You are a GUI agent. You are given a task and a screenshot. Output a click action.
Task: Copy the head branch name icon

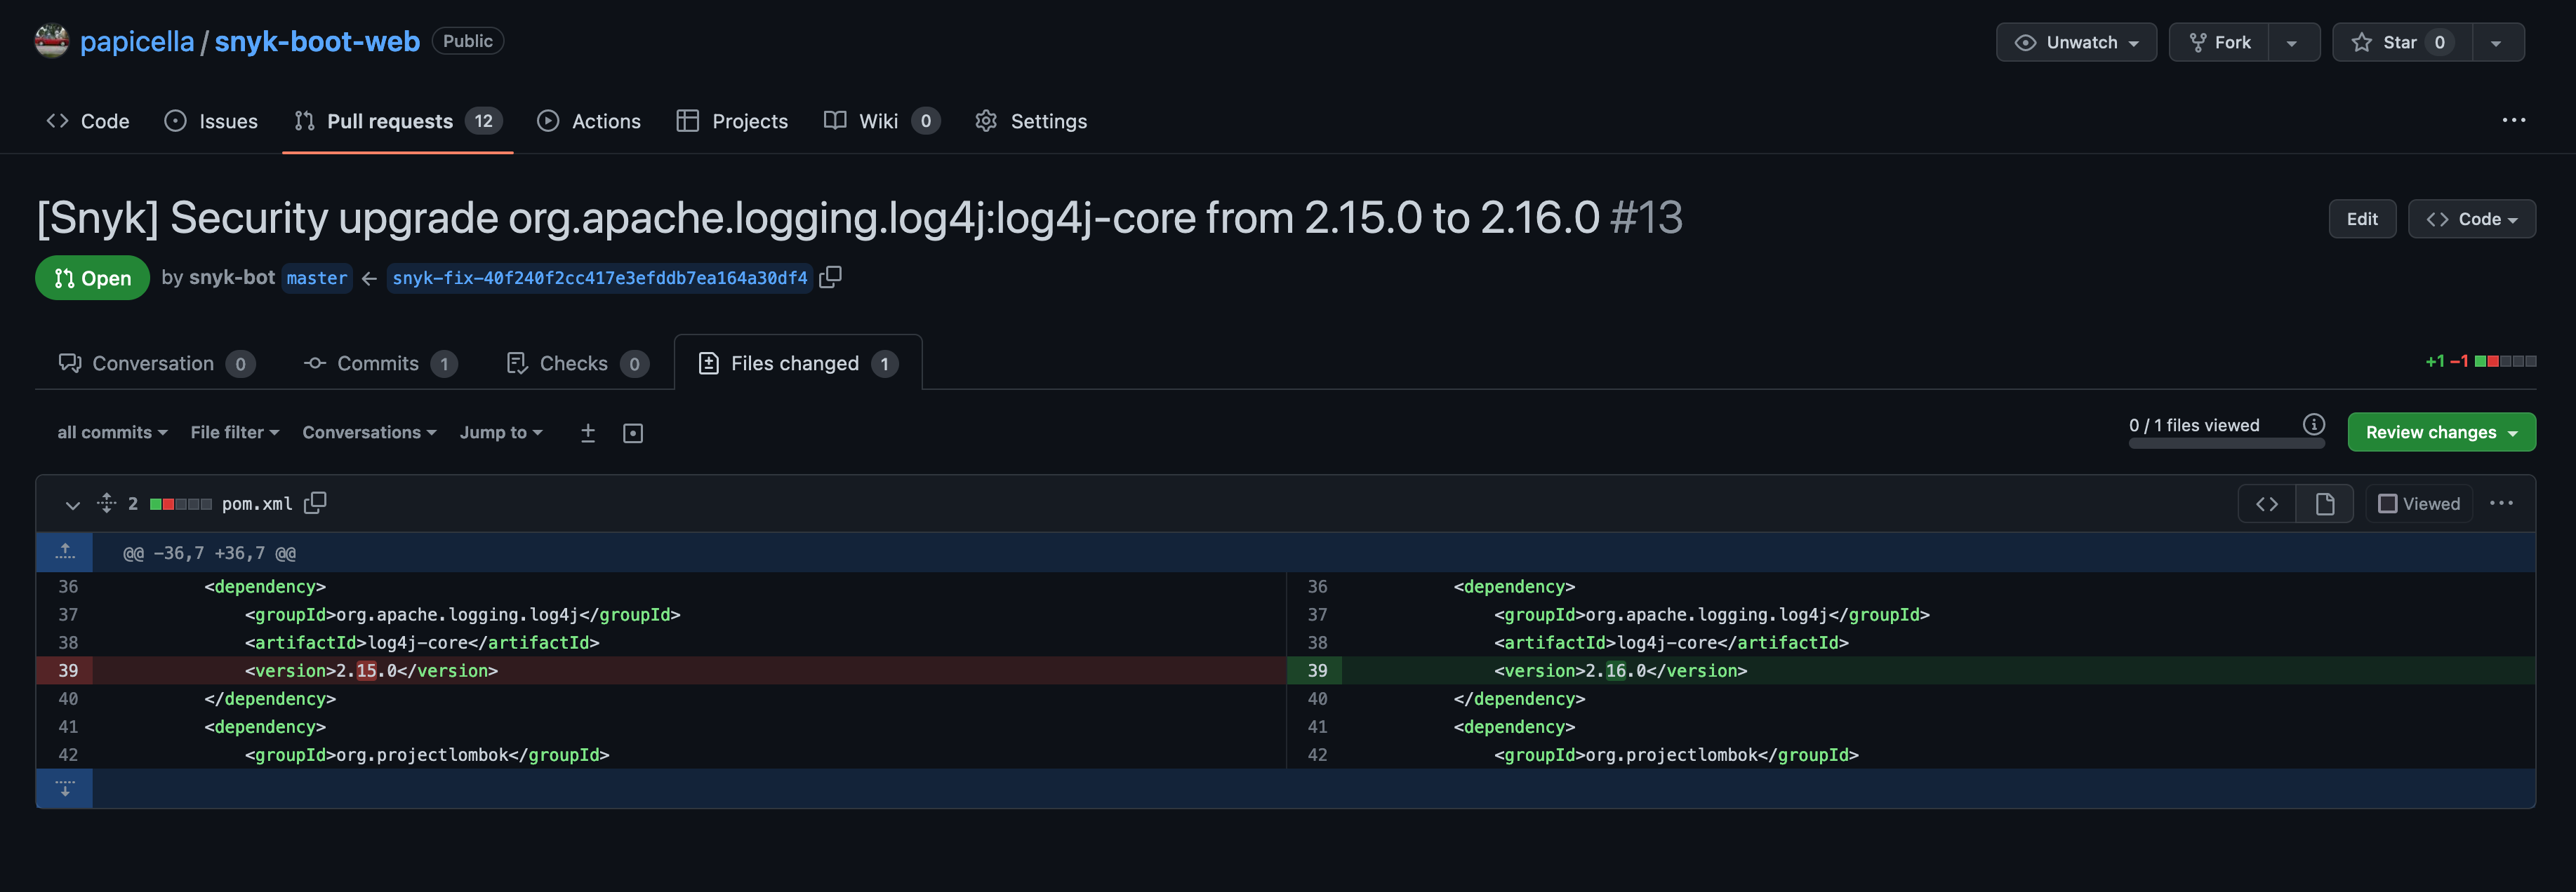tap(830, 277)
